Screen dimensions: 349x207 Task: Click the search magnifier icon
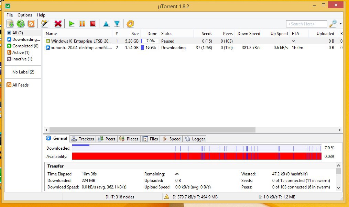(333, 24)
